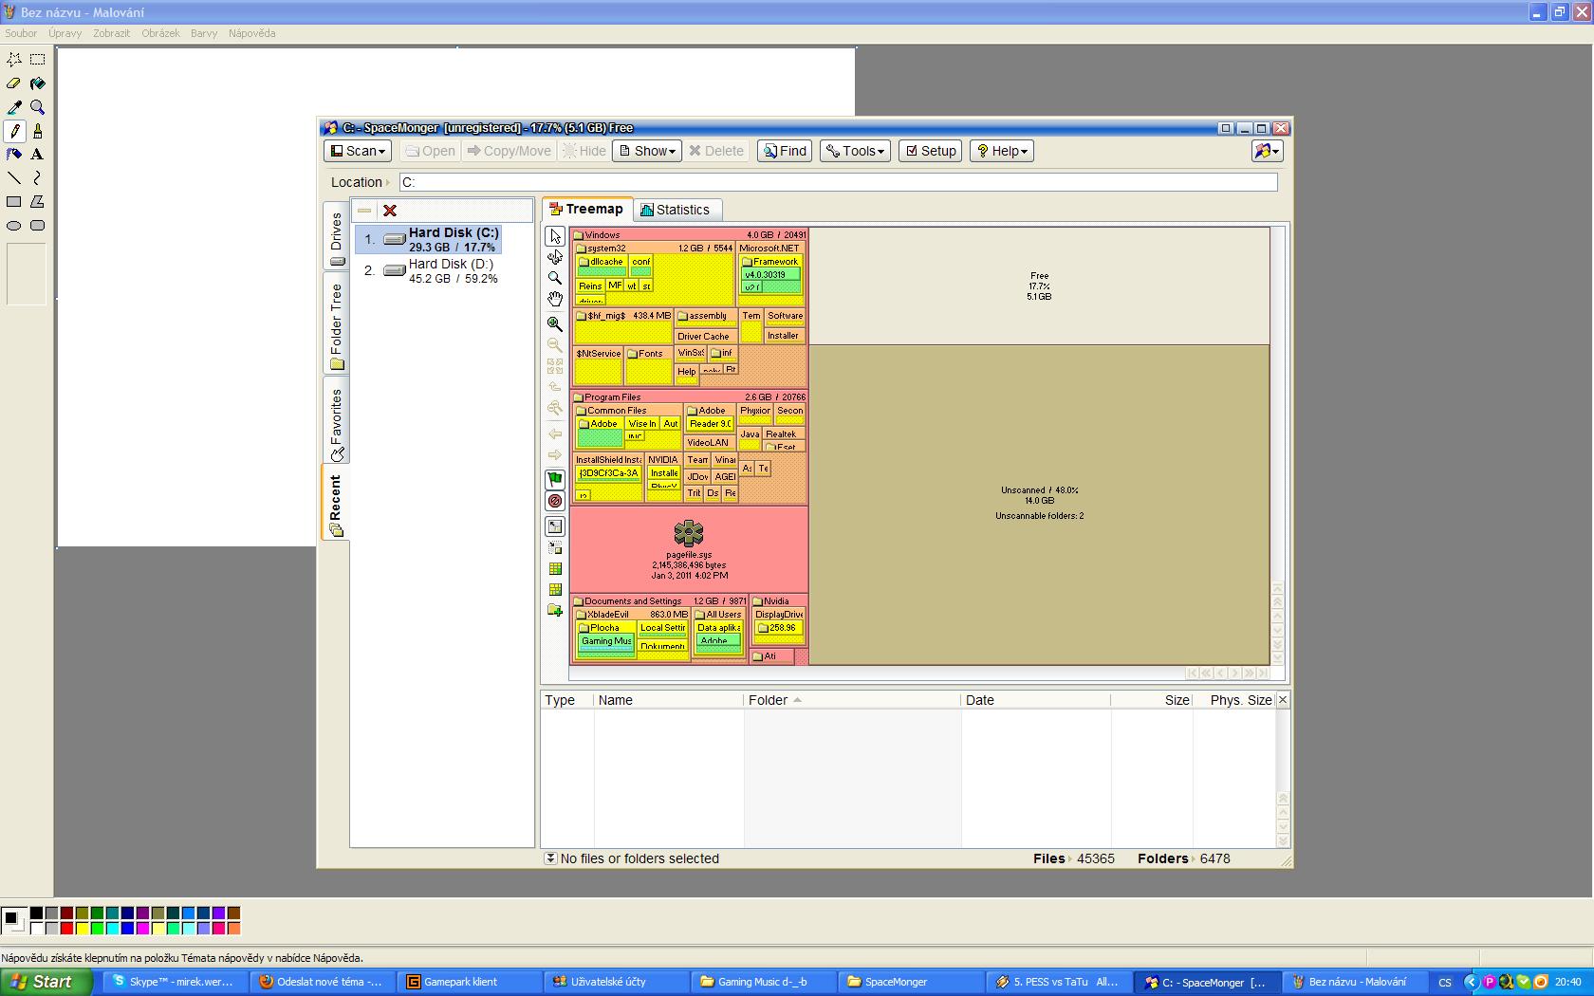Click the Location label arrow
The height and width of the screenshot is (996, 1594).
coord(388,183)
